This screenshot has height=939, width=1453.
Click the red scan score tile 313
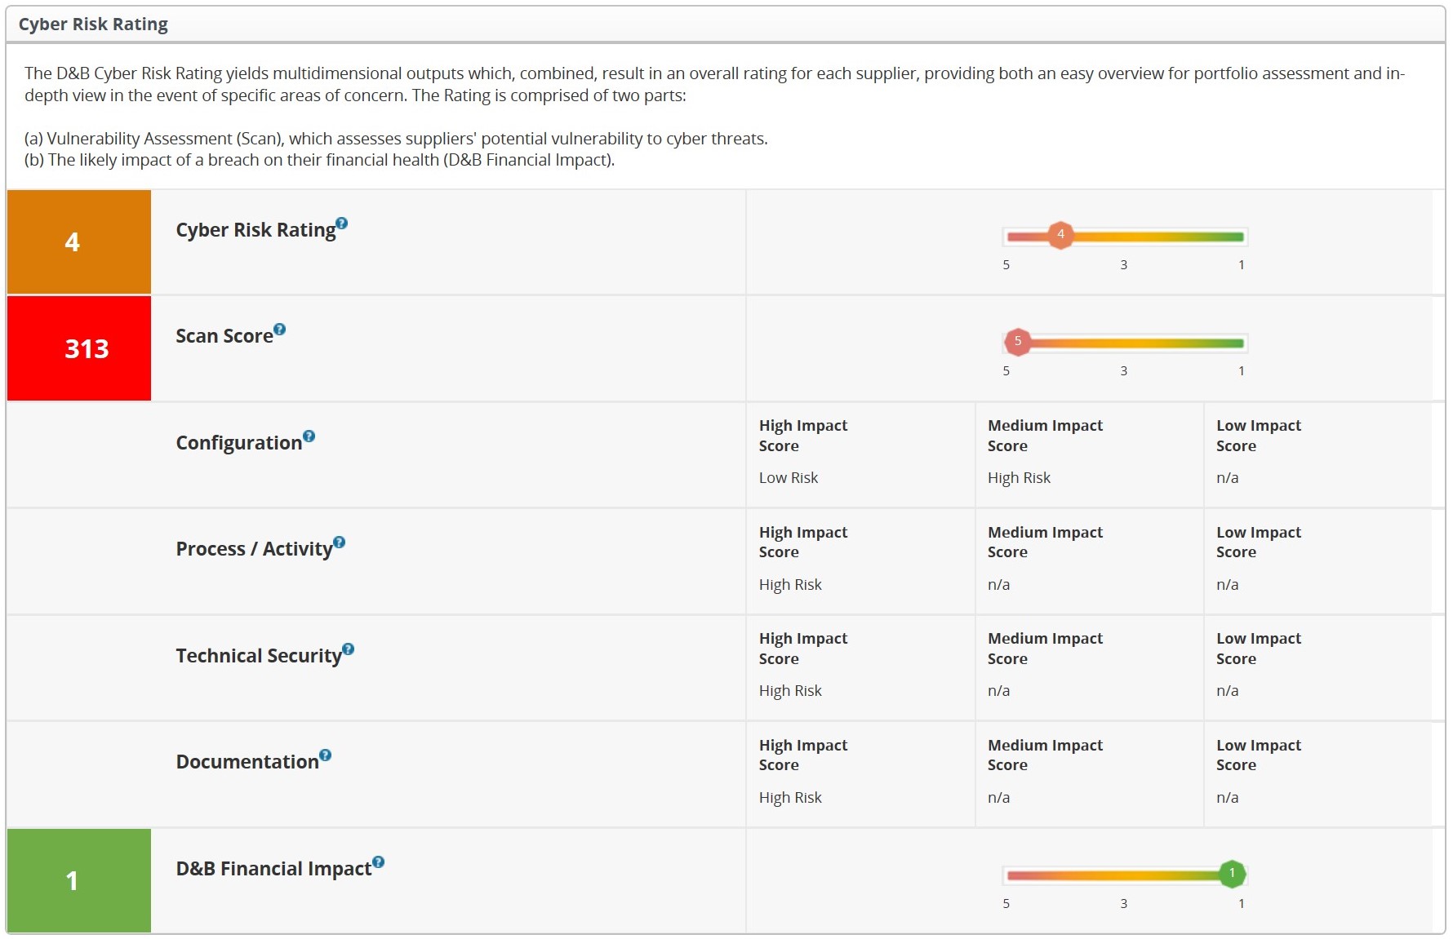[x=79, y=348]
